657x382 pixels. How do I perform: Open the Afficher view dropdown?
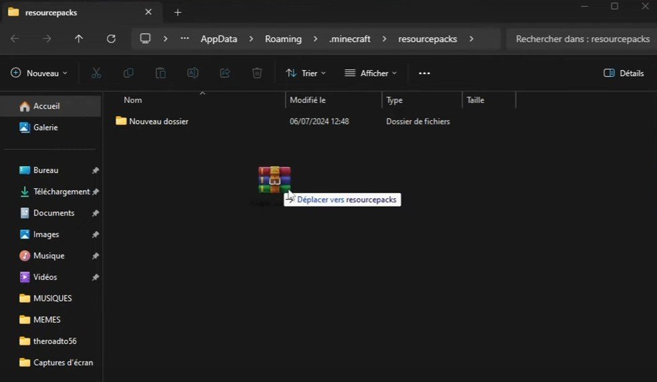pyautogui.click(x=371, y=73)
